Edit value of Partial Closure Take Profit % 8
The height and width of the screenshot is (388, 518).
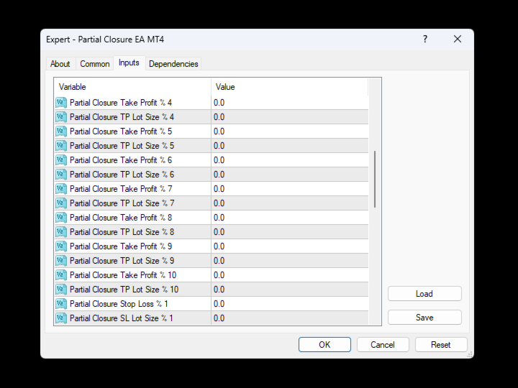pyautogui.click(x=290, y=218)
